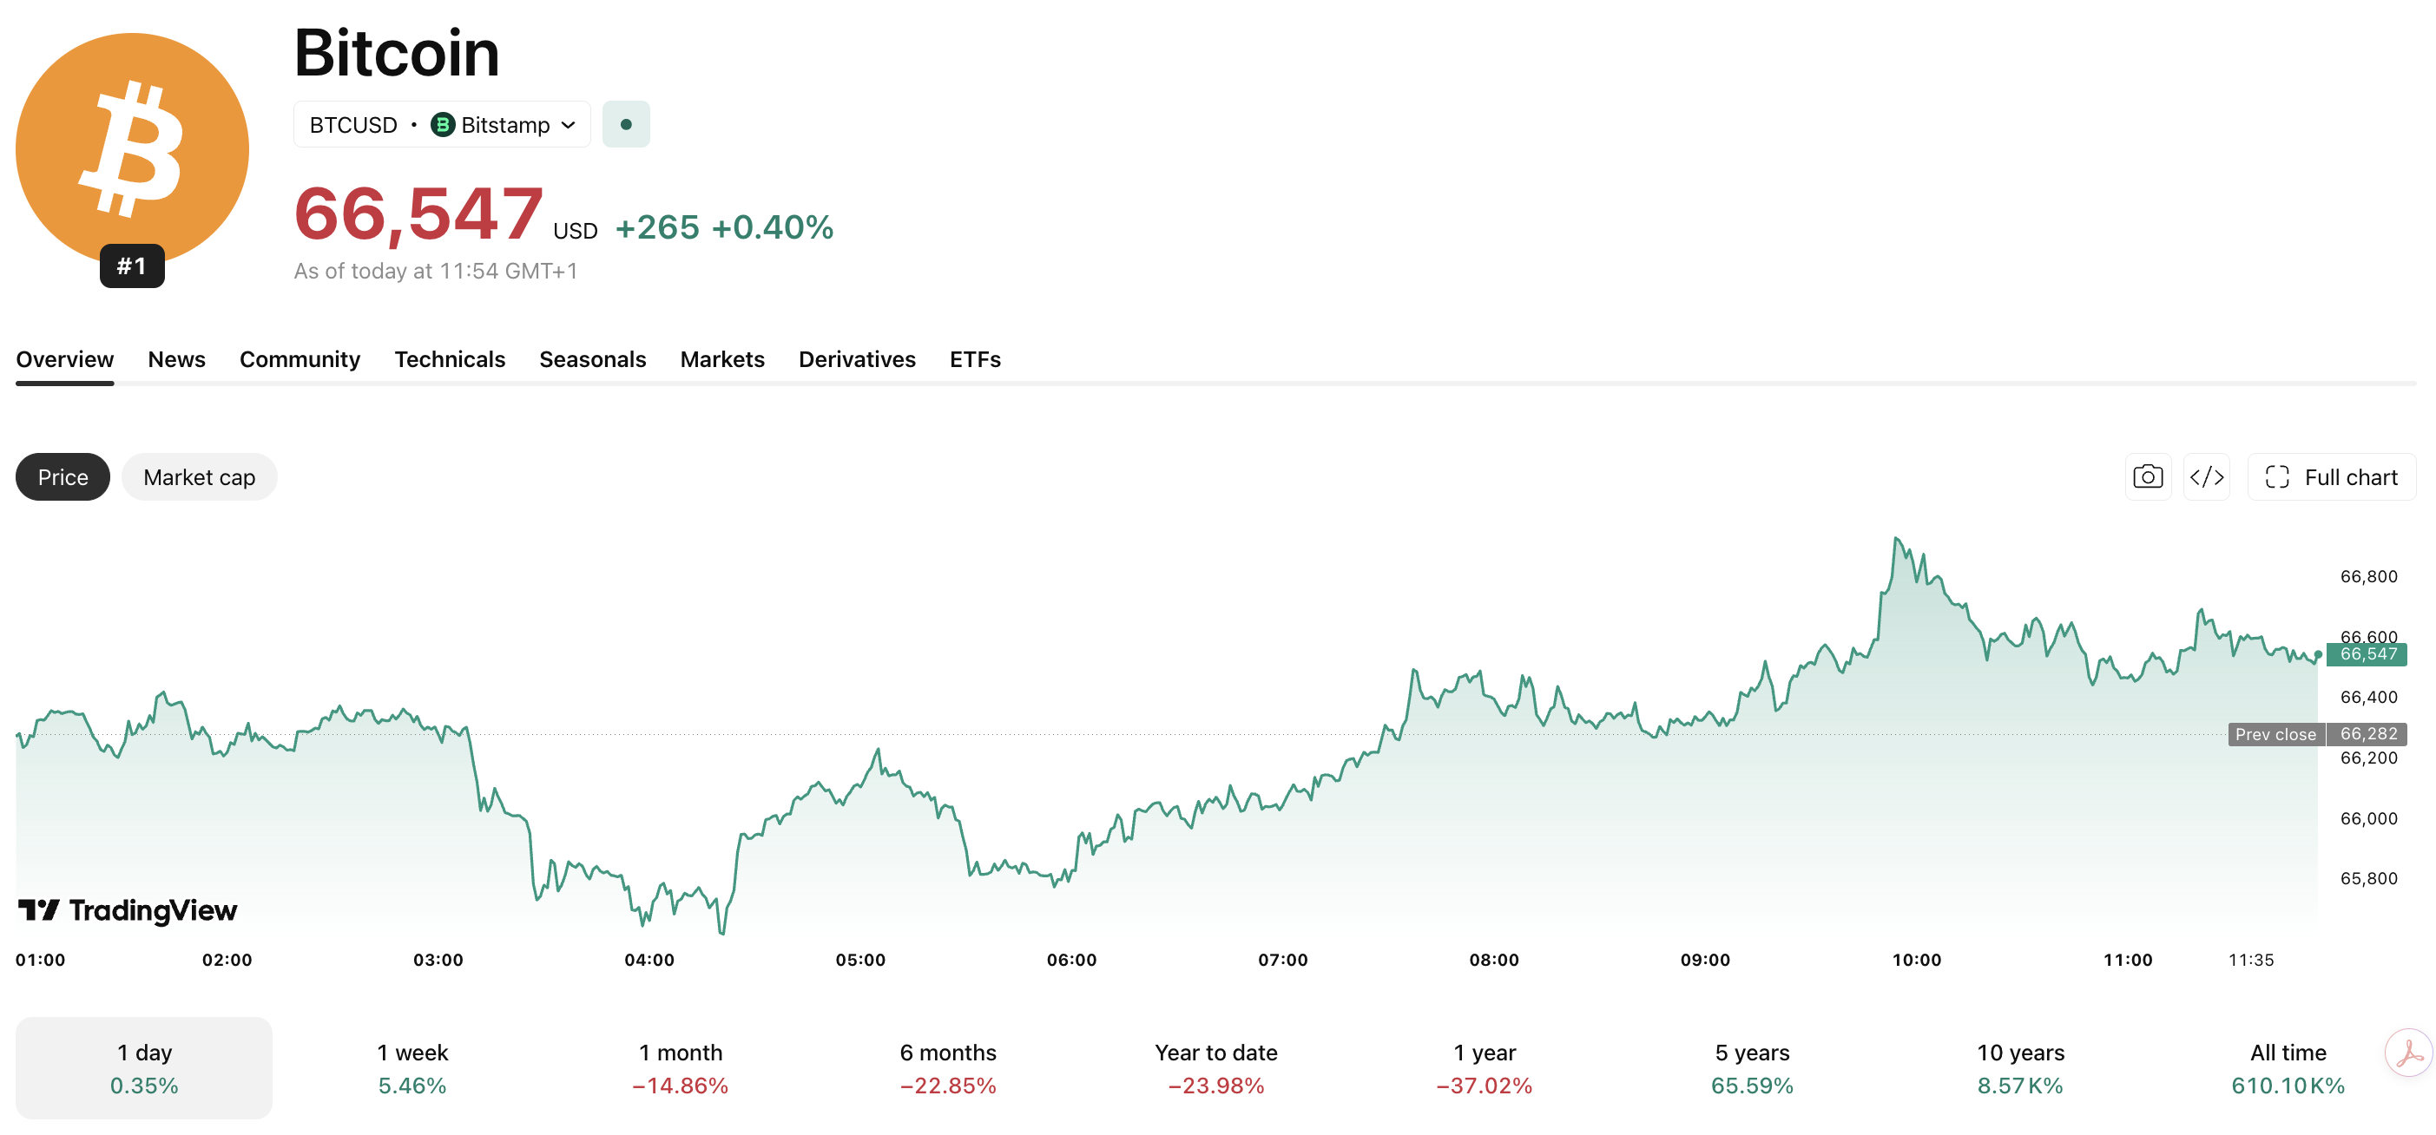
Task: Click the 04:00 time axis label
Action: pos(649,959)
